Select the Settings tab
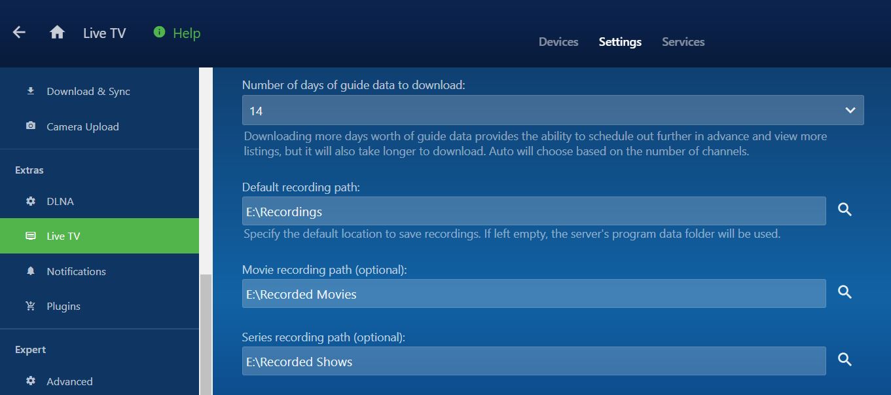The image size is (891, 395). [x=620, y=42]
